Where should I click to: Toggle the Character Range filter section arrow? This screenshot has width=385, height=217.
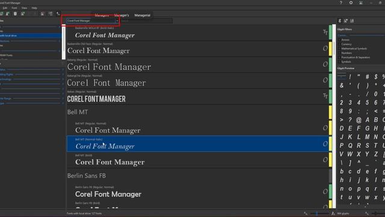coord(63,98)
